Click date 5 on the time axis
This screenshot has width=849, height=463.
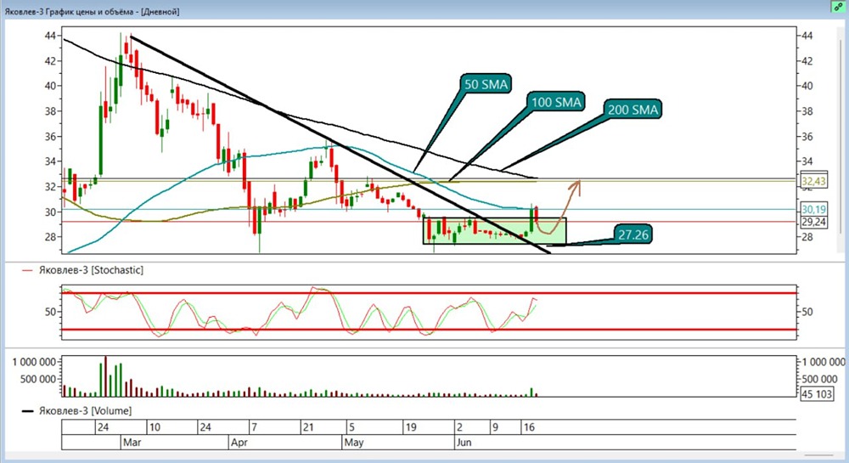click(351, 427)
